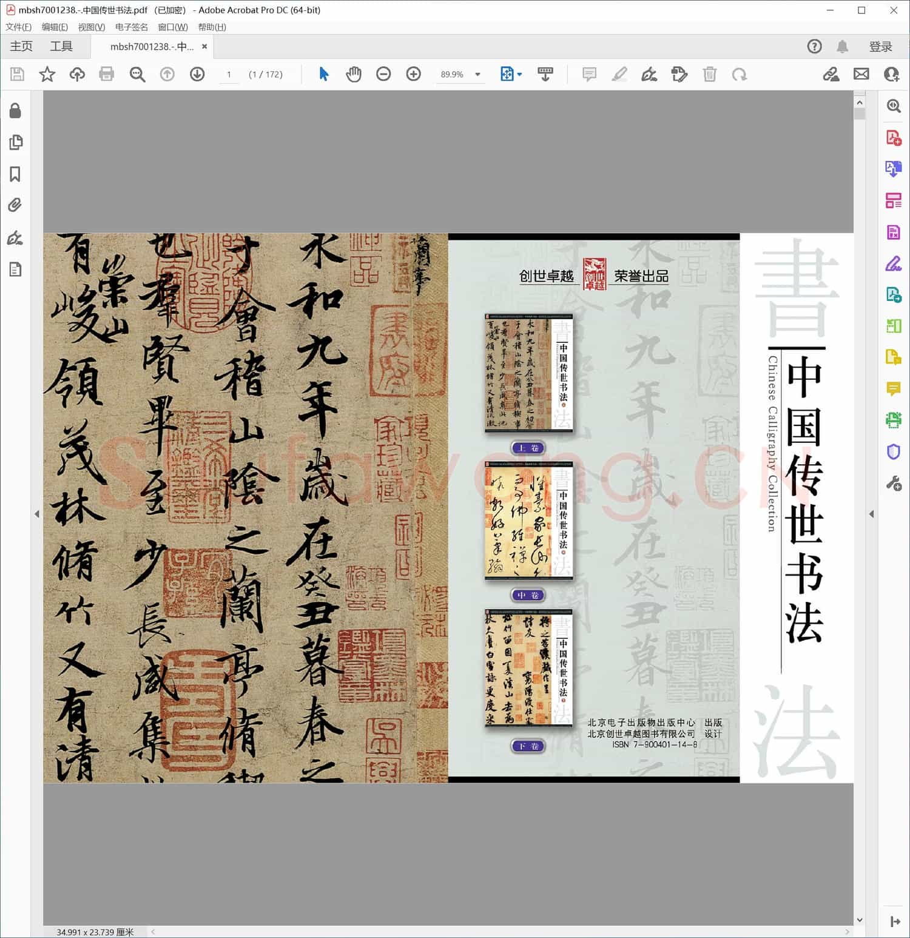Viewport: 910px width, 938px height.
Task: Open the 视图(V) menu
Action: coord(91,27)
